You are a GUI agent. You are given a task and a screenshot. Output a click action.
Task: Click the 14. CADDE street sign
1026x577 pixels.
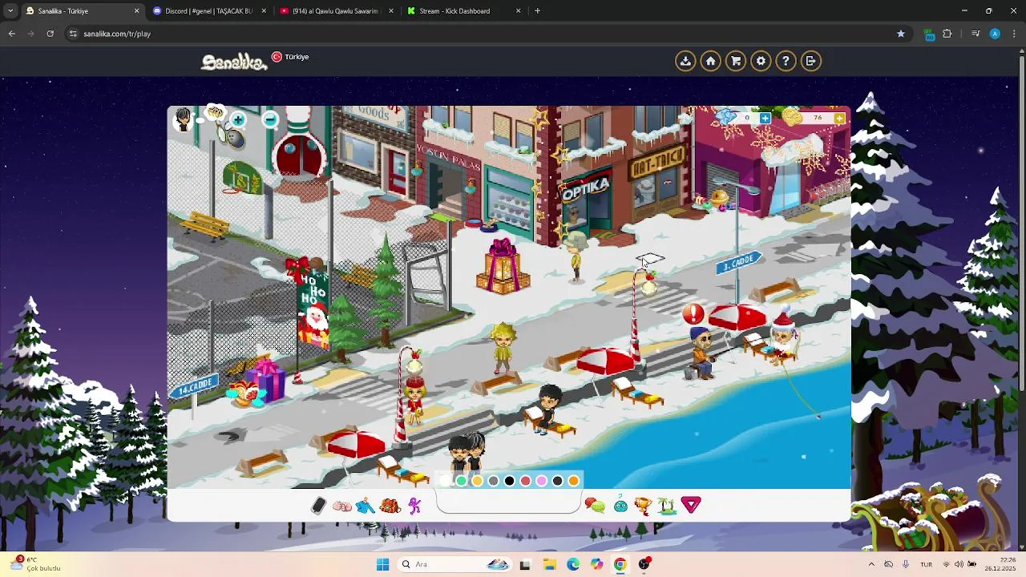tap(195, 387)
